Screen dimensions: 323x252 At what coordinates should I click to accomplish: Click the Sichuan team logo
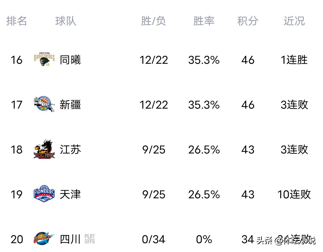(44, 239)
